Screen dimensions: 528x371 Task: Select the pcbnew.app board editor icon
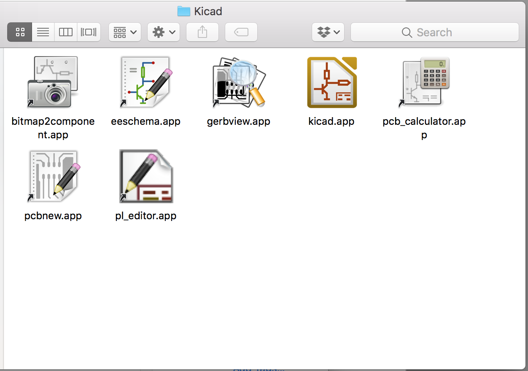click(53, 176)
